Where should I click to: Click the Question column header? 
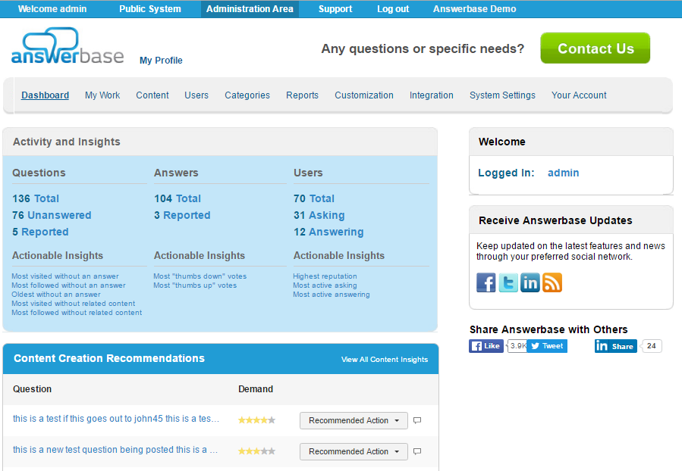click(32, 389)
